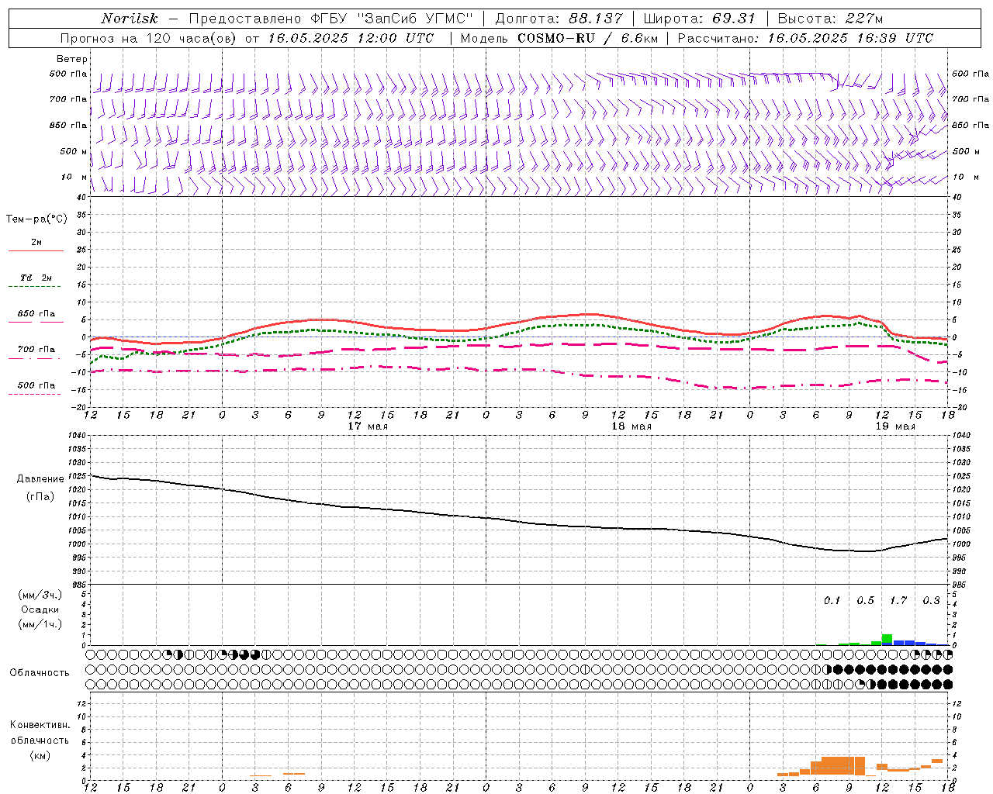Viewport: 993px width, 794px height.
Task: Click the "18 мая" date label
Action: point(631,426)
